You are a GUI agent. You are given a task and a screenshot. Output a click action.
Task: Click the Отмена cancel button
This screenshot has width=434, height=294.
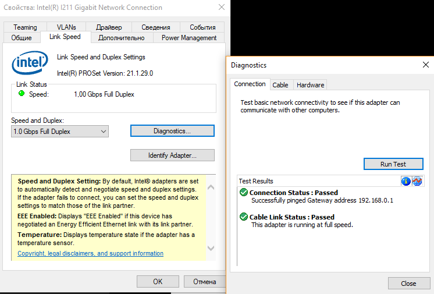pyautogui.click(x=204, y=282)
